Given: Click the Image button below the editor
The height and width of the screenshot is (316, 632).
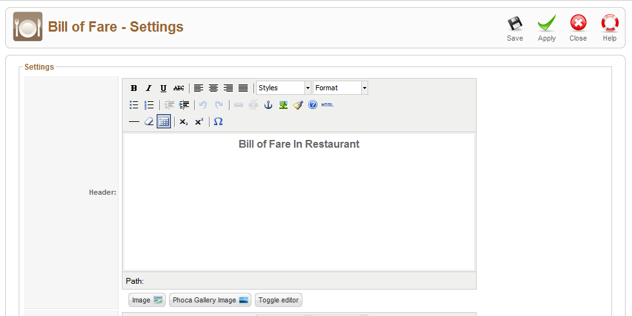Looking at the screenshot, I should [x=147, y=300].
